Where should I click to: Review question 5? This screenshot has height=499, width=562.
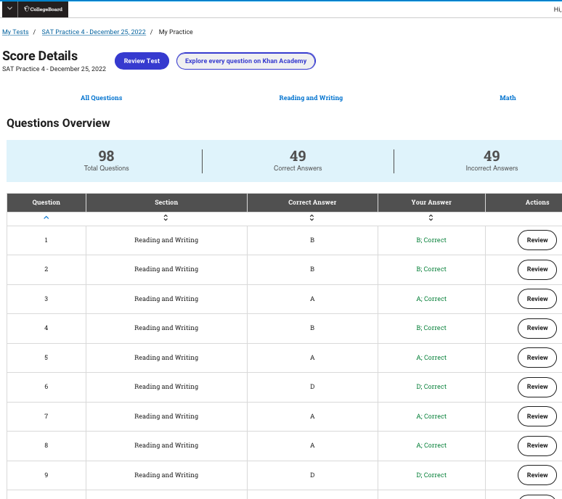pyautogui.click(x=537, y=358)
